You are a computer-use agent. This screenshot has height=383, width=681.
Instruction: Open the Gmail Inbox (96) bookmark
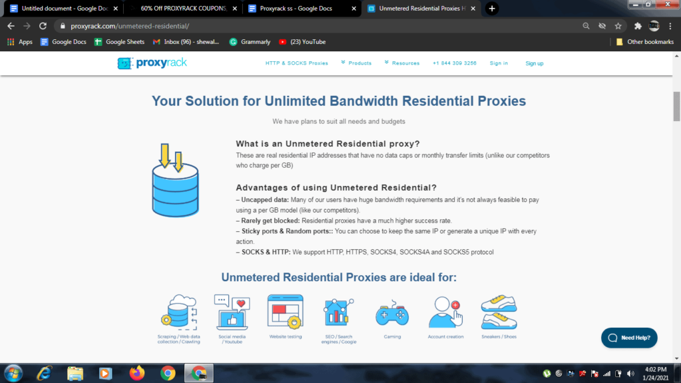pyautogui.click(x=186, y=42)
